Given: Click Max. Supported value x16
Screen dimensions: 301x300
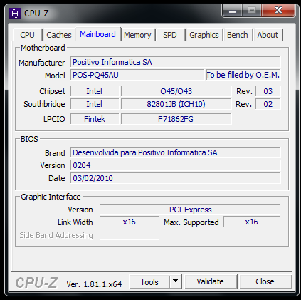Looking at the screenshot, I should [252, 222].
